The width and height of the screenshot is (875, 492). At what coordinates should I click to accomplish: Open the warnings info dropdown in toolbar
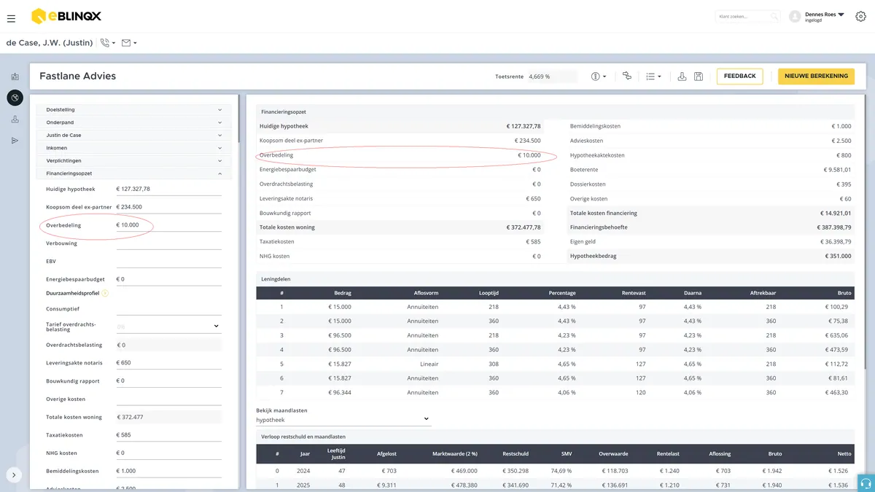(x=599, y=76)
